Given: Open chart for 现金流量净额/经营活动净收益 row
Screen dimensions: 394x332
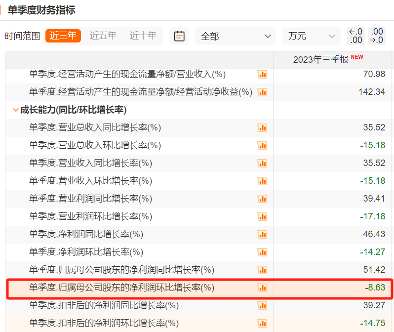Looking at the screenshot, I should (262, 92).
